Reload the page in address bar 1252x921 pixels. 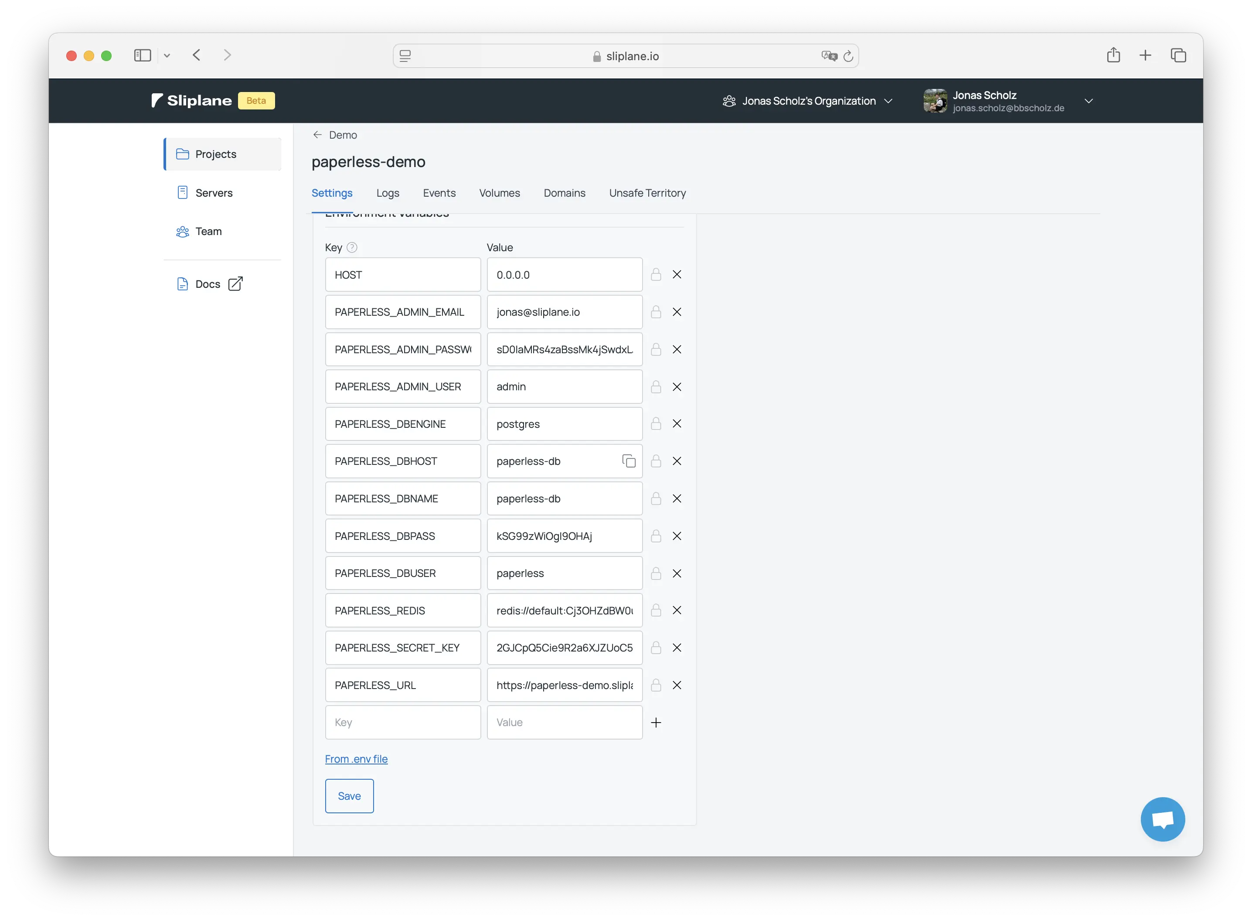click(848, 56)
